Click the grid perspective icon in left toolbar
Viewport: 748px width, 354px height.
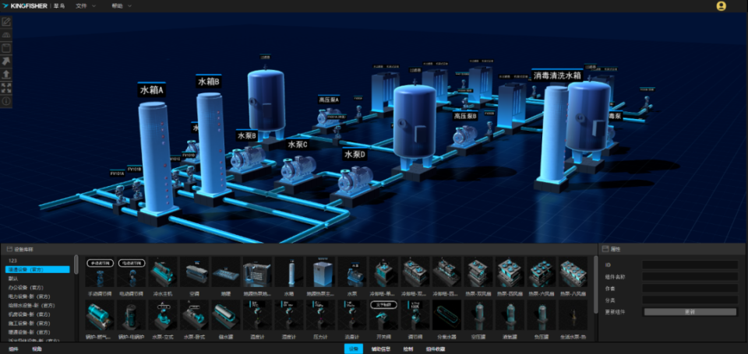6,35
